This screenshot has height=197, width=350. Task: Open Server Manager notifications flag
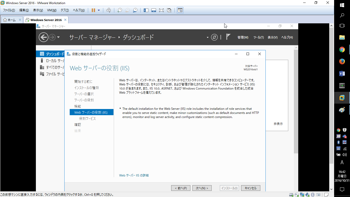[228, 37]
